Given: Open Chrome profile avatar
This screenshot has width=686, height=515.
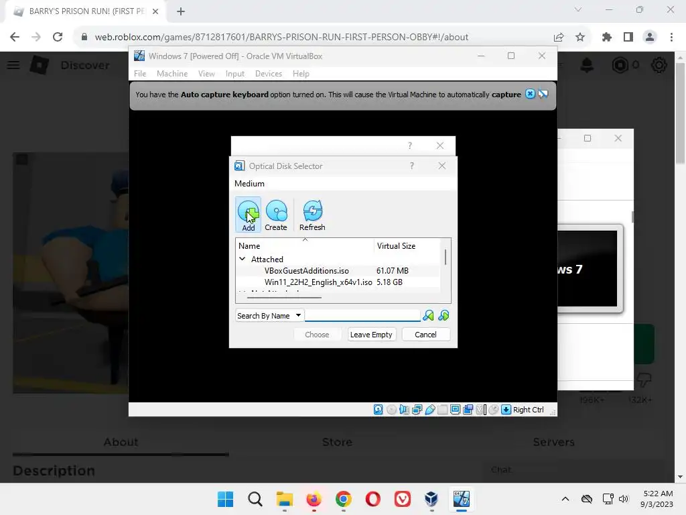Looking at the screenshot, I should click(650, 38).
